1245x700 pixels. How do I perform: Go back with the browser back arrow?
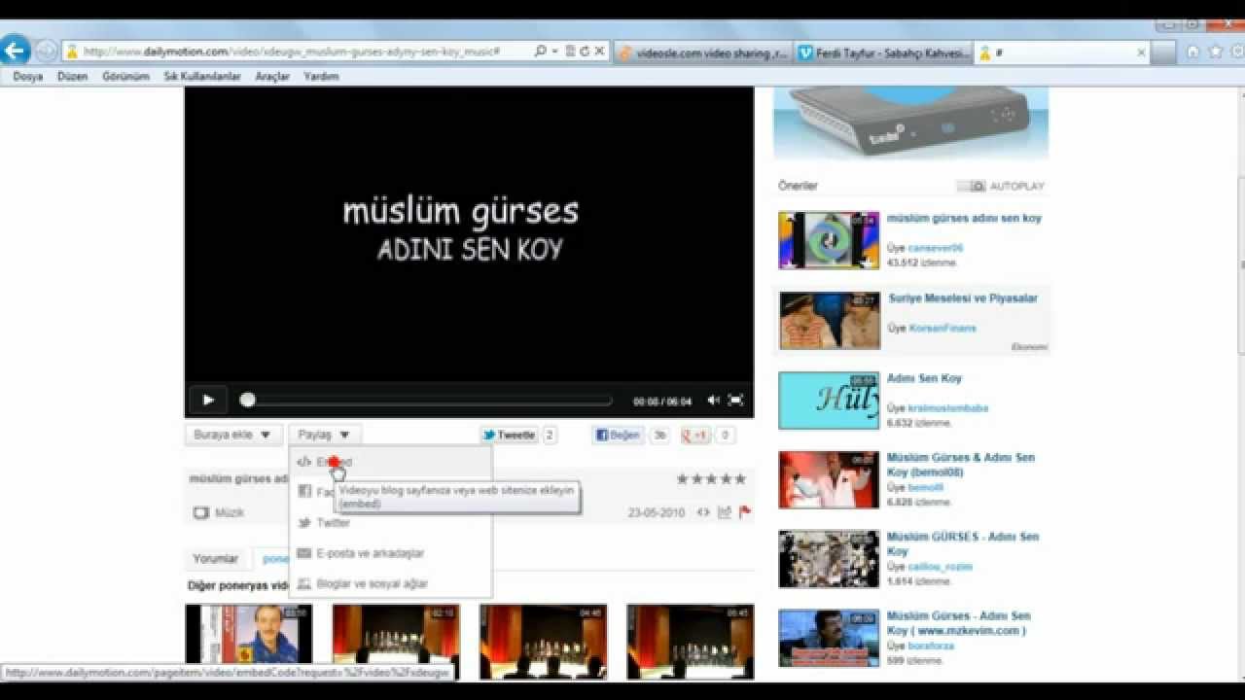[15, 51]
